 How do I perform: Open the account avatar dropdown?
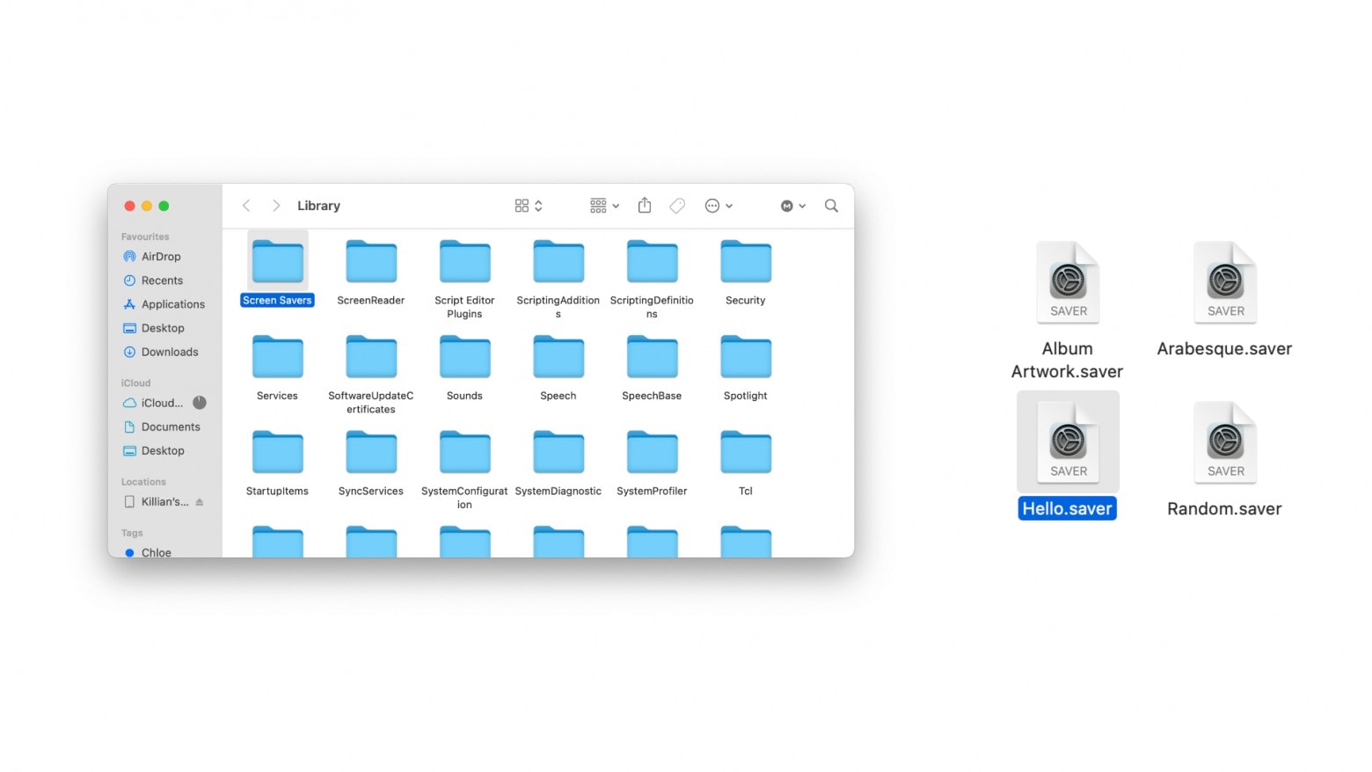tap(791, 205)
